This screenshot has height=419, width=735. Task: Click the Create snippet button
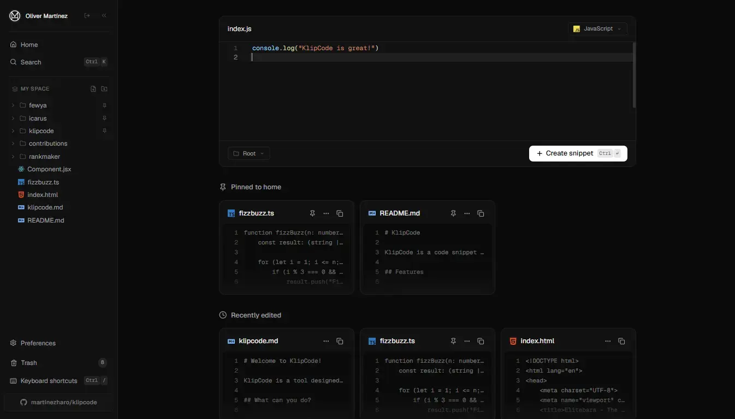[x=578, y=153]
